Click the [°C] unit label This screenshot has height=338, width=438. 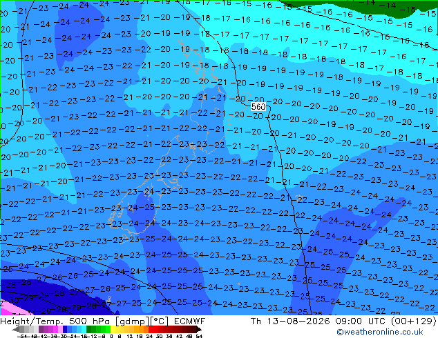(160, 321)
